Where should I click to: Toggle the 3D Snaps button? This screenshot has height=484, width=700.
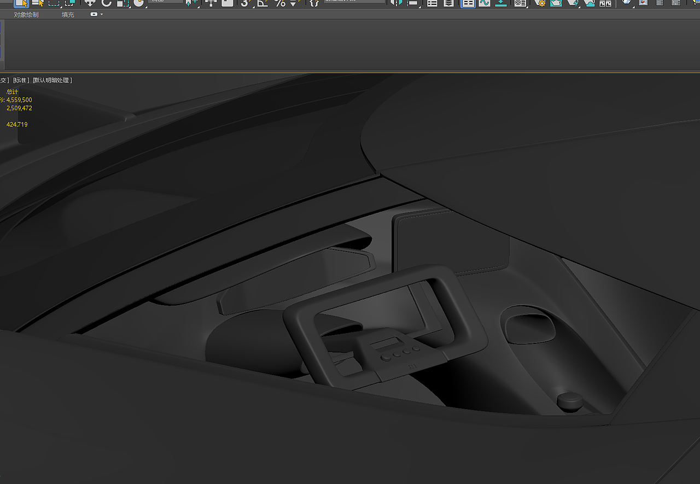coord(246,2)
